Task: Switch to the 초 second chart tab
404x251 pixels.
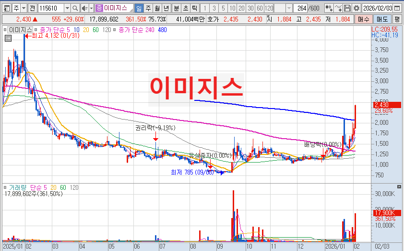Action: (186, 9)
